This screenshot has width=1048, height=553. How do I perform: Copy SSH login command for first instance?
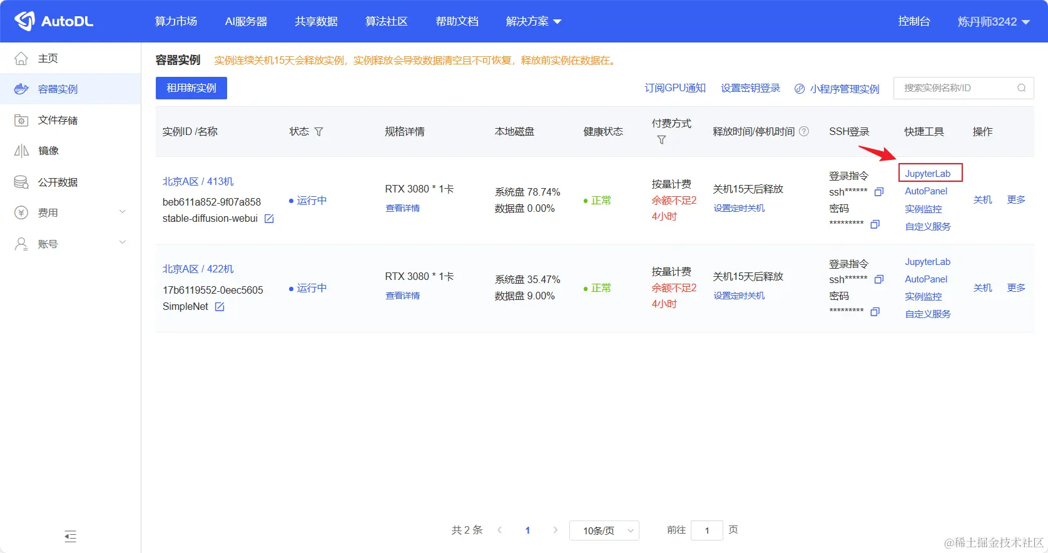click(878, 192)
